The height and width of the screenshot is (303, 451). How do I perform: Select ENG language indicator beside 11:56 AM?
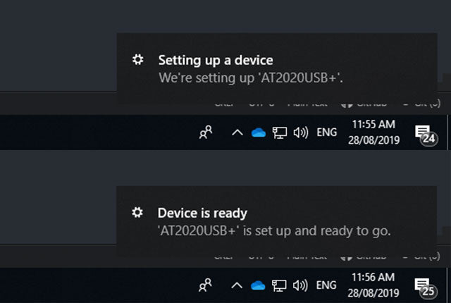pyautogui.click(x=327, y=285)
